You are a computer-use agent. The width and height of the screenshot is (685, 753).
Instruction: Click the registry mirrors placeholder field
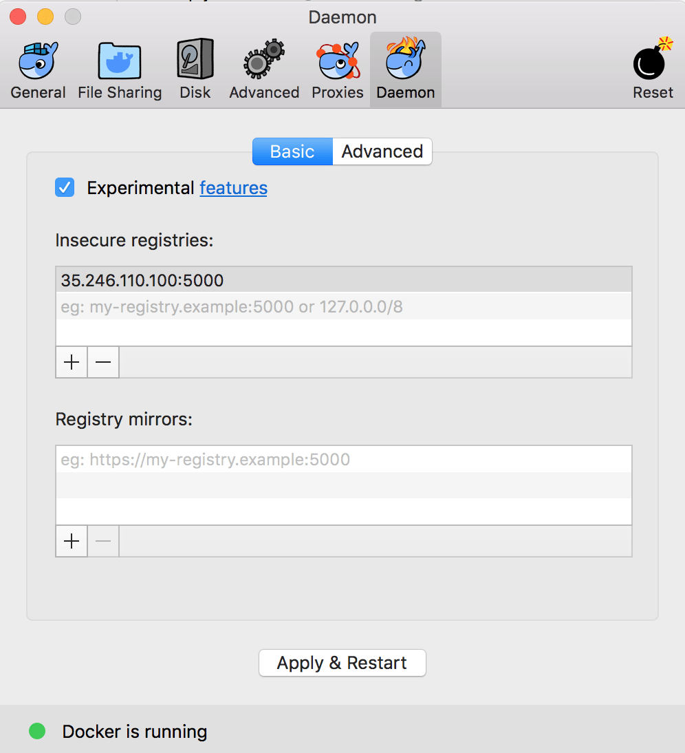click(x=344, y=460)
